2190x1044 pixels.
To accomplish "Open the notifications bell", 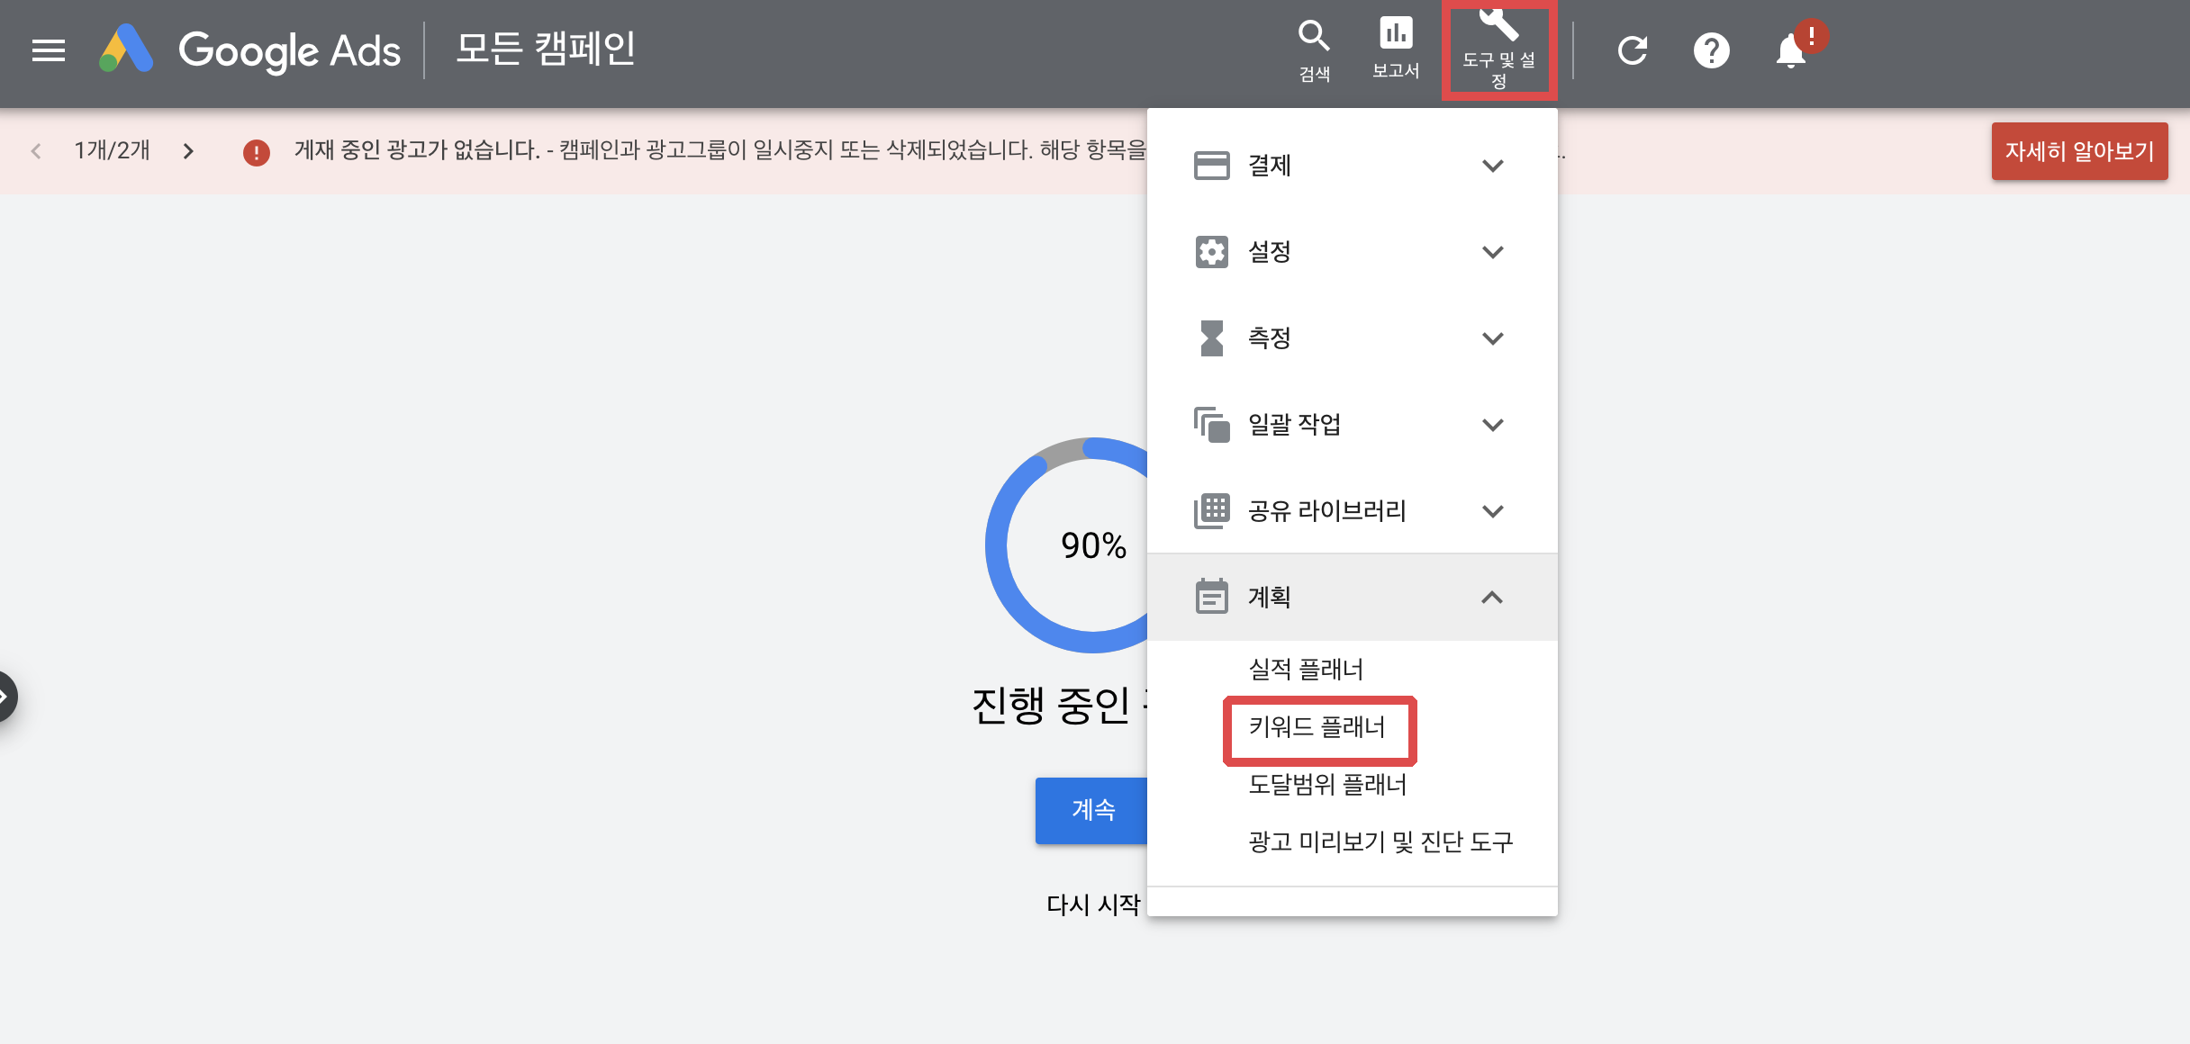I will [1790, 50].
